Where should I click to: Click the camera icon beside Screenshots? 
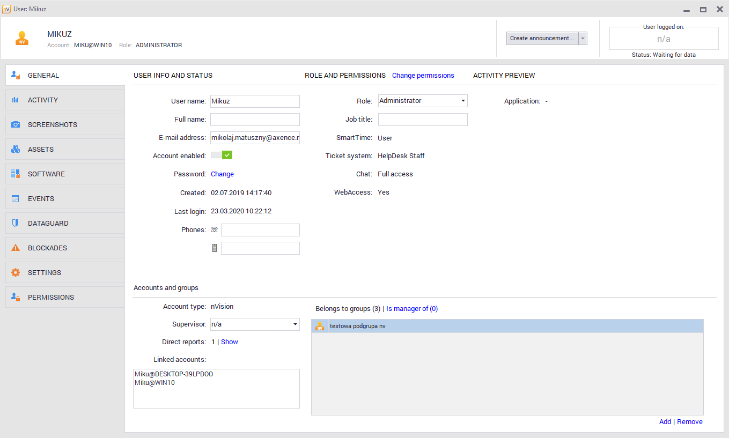point(16,124)
